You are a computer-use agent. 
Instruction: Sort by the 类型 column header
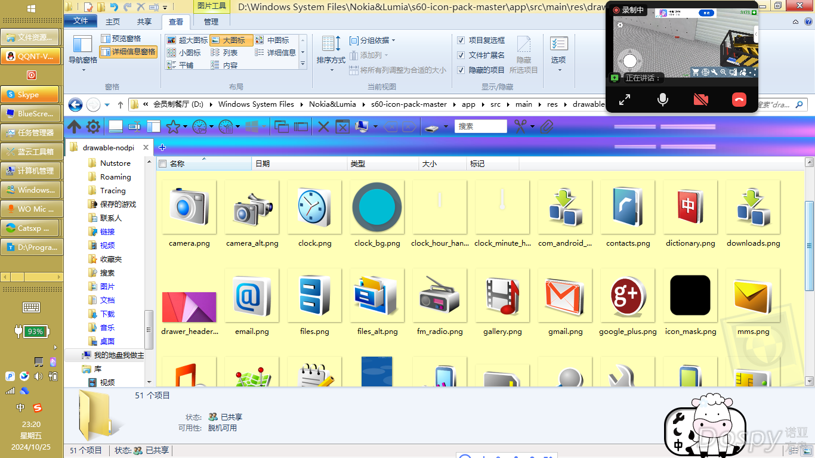click(382, 163)
